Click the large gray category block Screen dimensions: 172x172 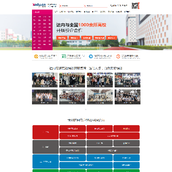coord(45,147)
